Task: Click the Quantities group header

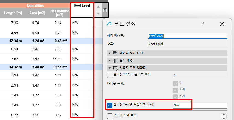Action: tap(35, 6)
